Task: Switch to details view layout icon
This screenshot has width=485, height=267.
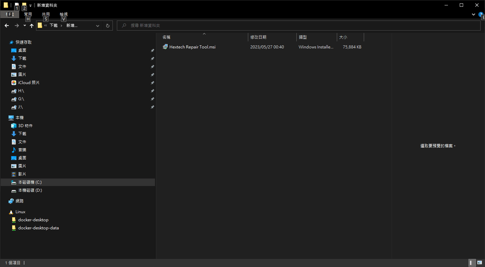Action: 472,263
